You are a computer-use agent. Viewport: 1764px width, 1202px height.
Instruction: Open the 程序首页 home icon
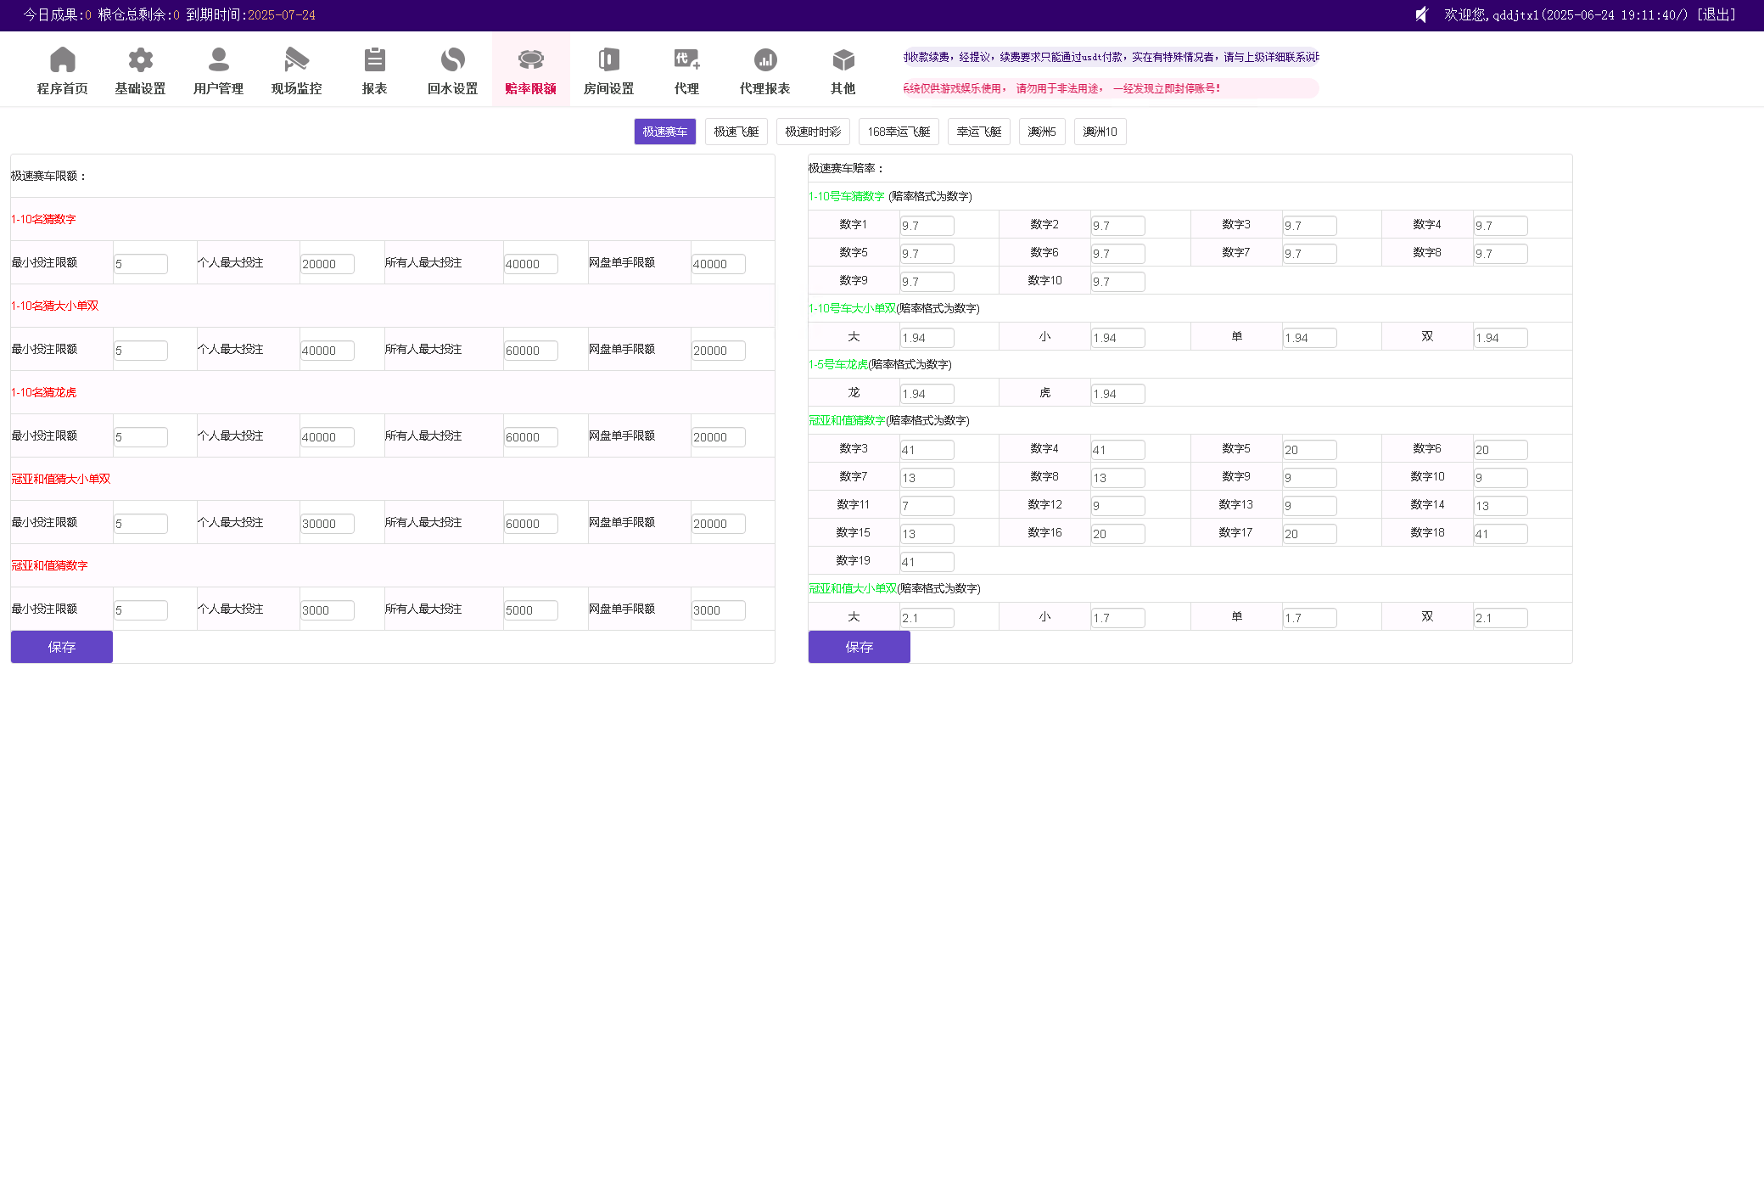62,60
